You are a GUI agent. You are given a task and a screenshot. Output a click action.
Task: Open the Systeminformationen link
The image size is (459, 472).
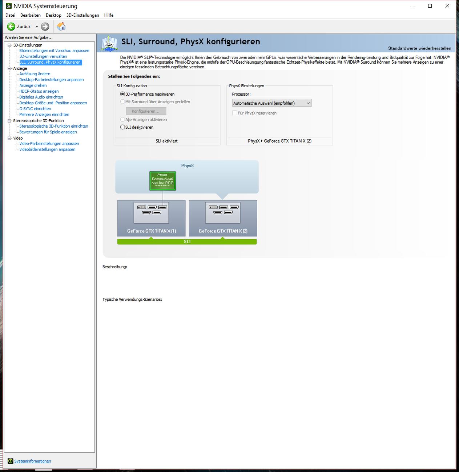coord(33,461)
